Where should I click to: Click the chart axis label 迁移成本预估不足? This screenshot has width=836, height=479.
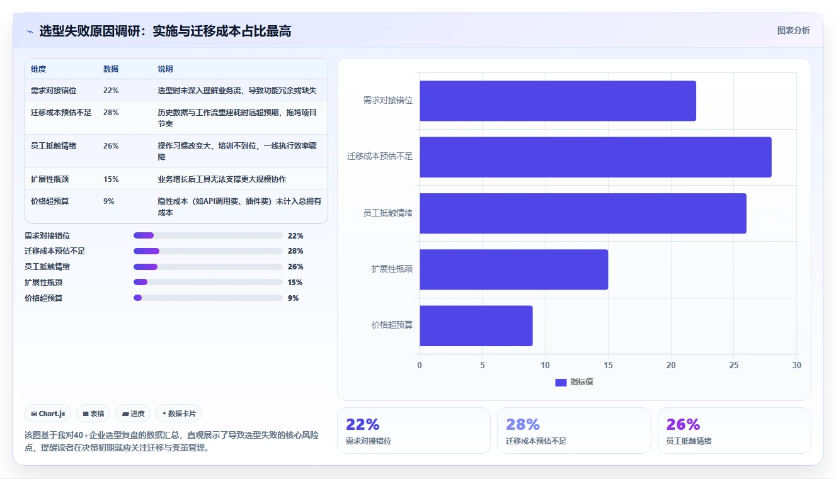click(x=380, y=157)
